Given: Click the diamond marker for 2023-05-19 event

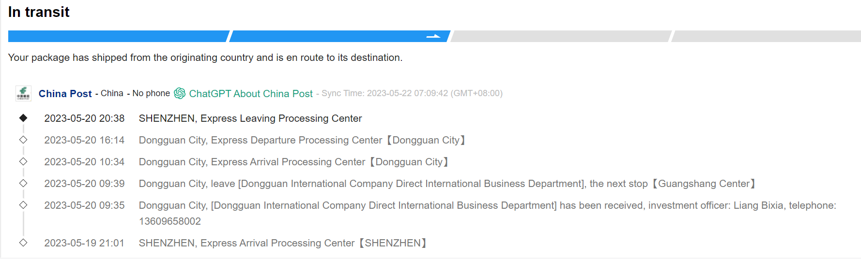Looking at the screenshot, I should click(x=23, y=243).
